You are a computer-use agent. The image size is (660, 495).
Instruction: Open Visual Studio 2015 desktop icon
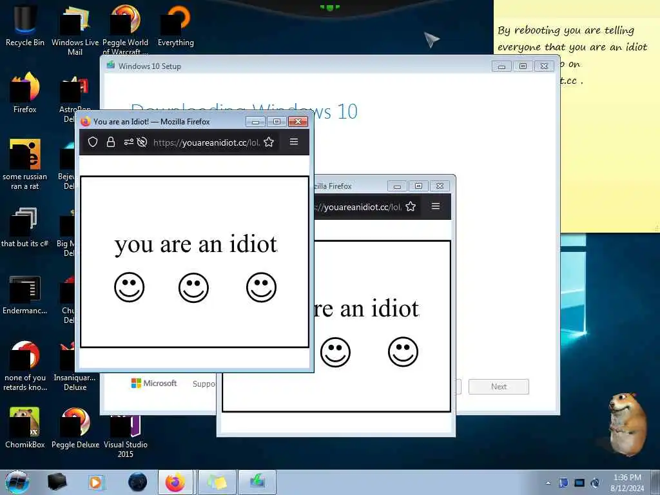(126, 436)
